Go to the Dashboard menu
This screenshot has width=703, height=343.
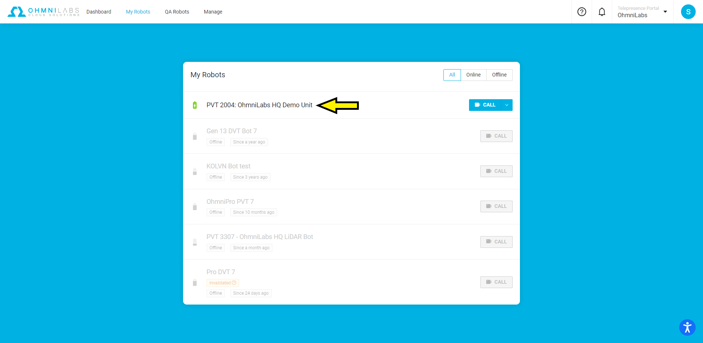coord(99,12)
